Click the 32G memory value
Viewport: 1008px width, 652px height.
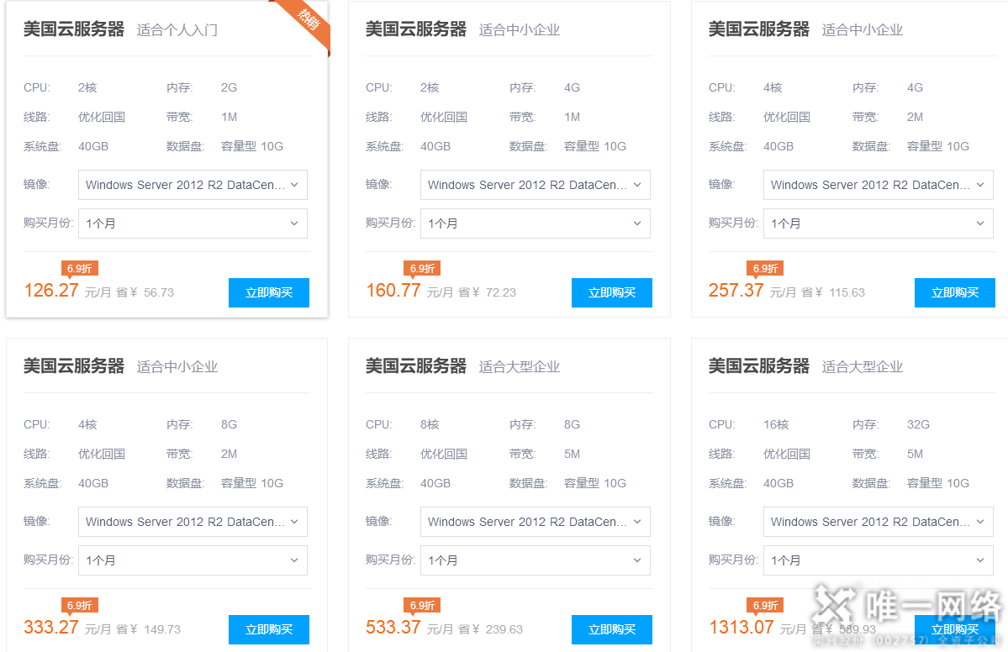(918, 424)
